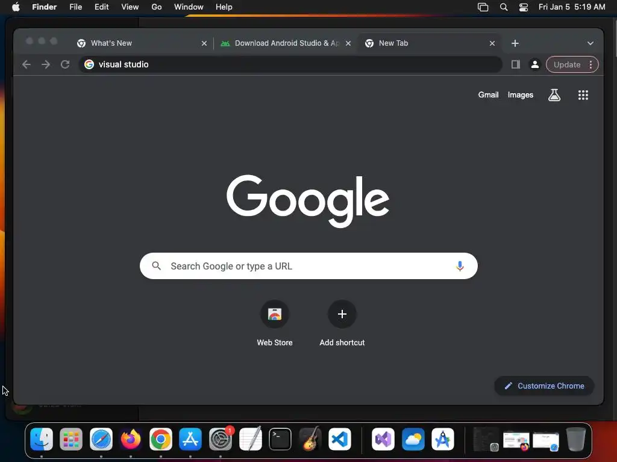Click the address bar containing visual studio
The width and height of the screenshot is (617, 462).
(x=290, y=64)
